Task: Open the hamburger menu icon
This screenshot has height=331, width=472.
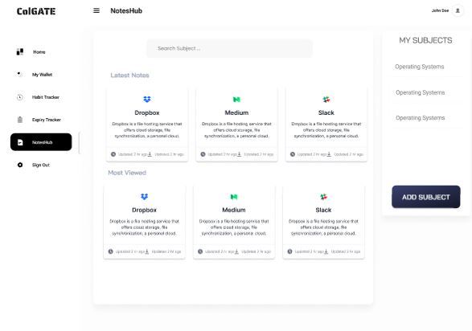Action: click(96, 10)
